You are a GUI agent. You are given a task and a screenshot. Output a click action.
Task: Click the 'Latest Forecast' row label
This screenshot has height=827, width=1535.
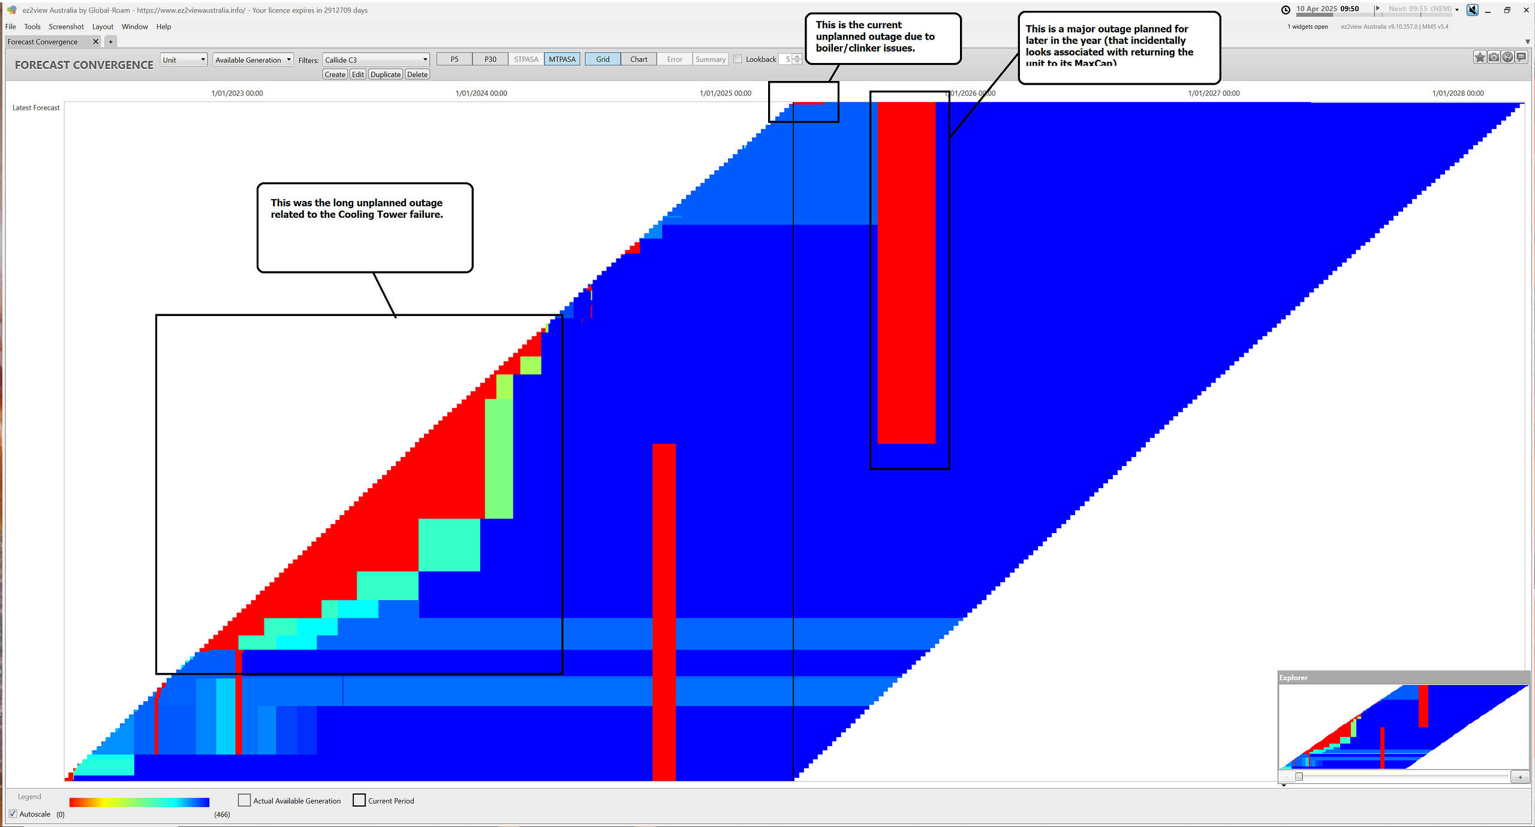pos(36,107)
